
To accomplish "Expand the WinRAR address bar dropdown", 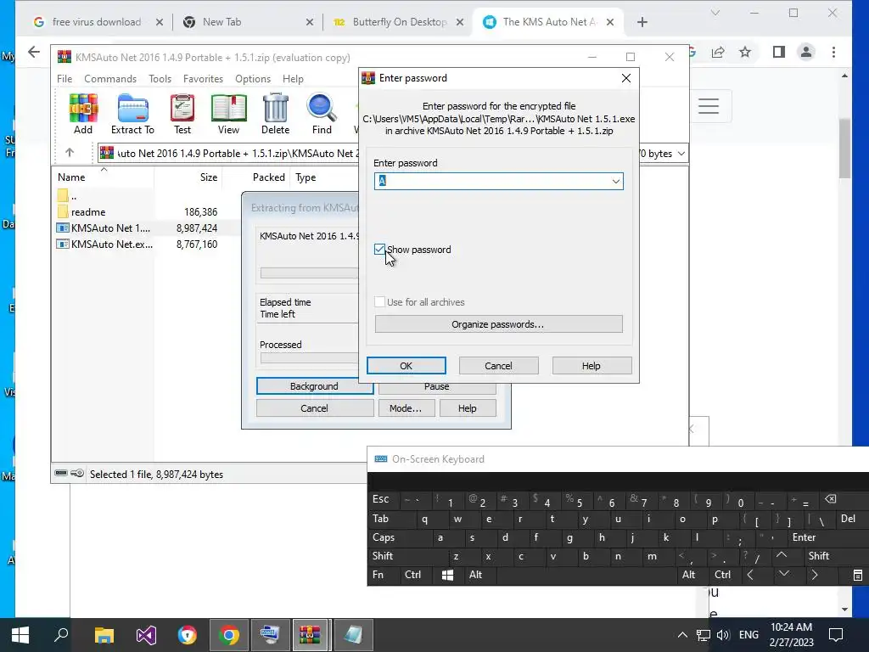I will [681, 154].
